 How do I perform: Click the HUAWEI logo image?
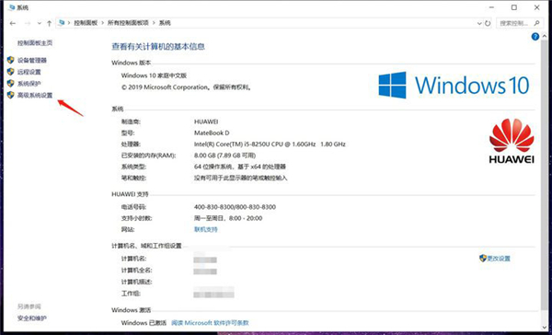pos(512,141)
